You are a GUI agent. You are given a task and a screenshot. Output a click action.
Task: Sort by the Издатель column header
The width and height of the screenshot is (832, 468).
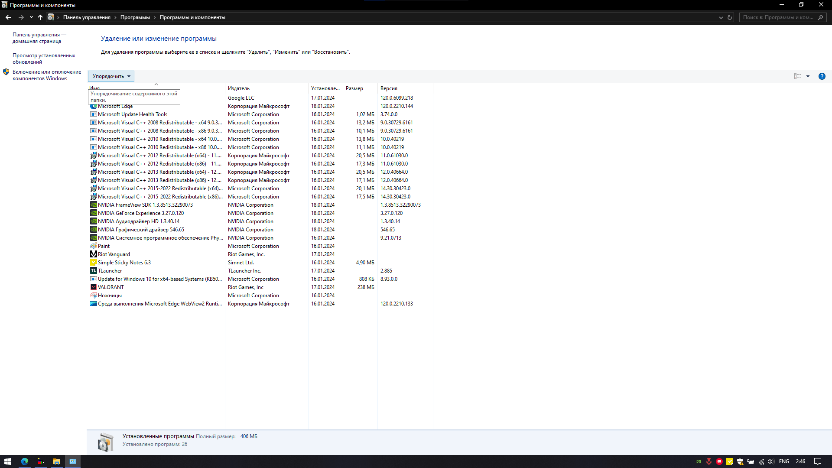coord(266,88)
